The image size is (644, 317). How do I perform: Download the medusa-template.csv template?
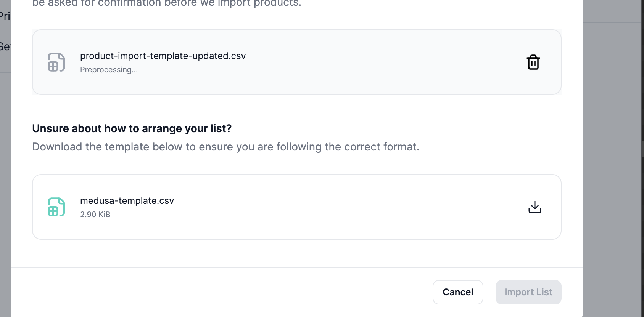click(535, 207)
